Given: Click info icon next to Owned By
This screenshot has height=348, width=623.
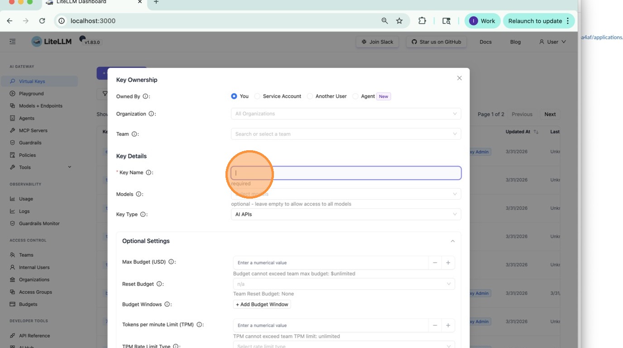Looking at the screenshot, I should 145,96.
